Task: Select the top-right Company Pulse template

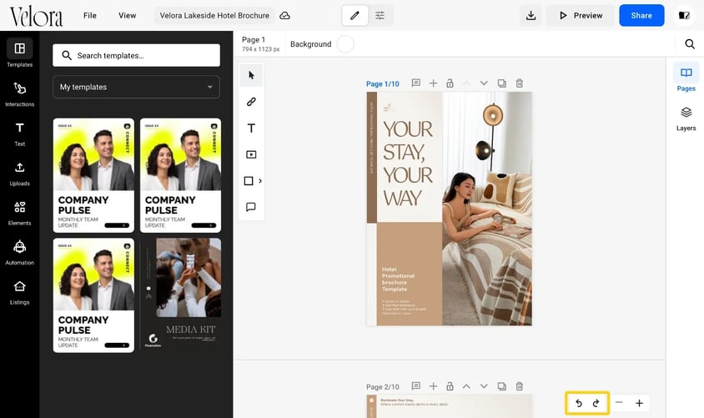Action: (x=180, y=175)
